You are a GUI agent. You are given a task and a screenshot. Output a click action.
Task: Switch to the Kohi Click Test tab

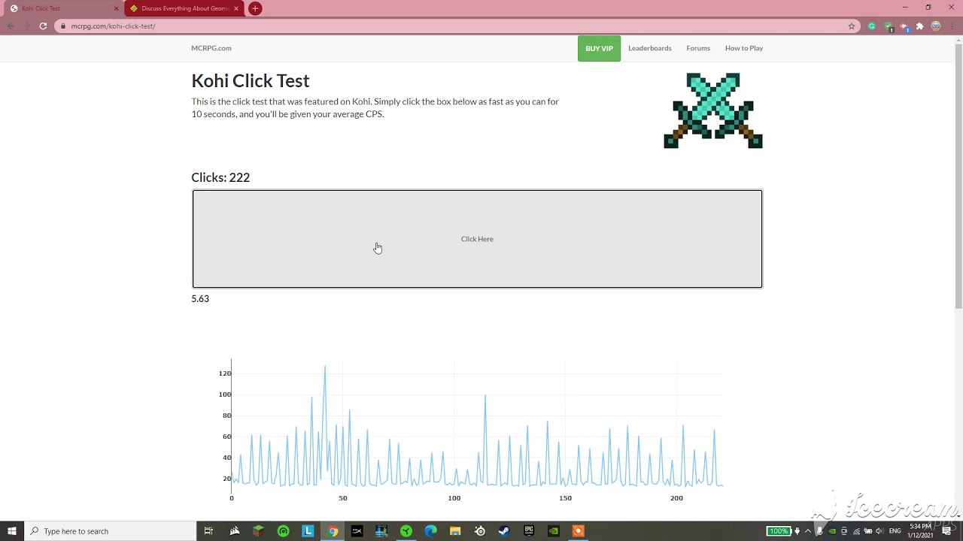pos(64,8)
